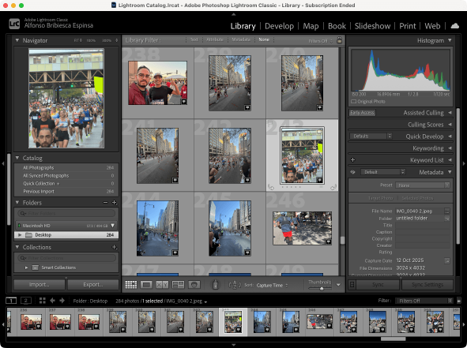The height and width of the screenshot is (348, 467).
Task: Expand the Desktop folder tree
Action: pos(20,235)
